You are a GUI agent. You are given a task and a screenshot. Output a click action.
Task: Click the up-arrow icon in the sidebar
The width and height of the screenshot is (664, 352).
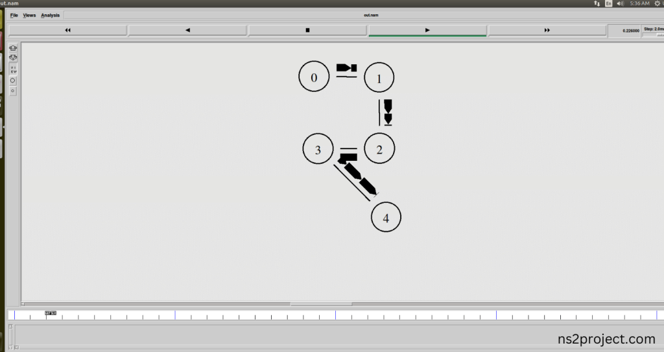pos(13,48)
